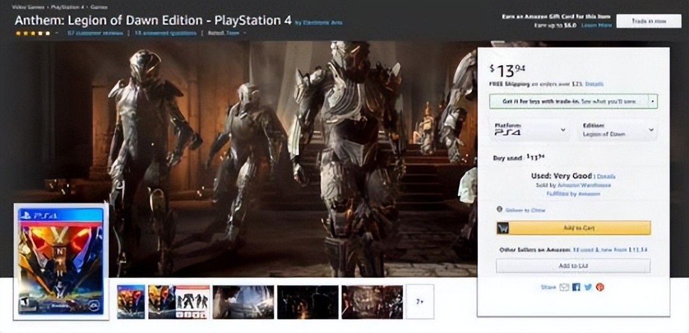Click the Trade in now button
The height and width of the screenshot is (333, 689).
649,21
